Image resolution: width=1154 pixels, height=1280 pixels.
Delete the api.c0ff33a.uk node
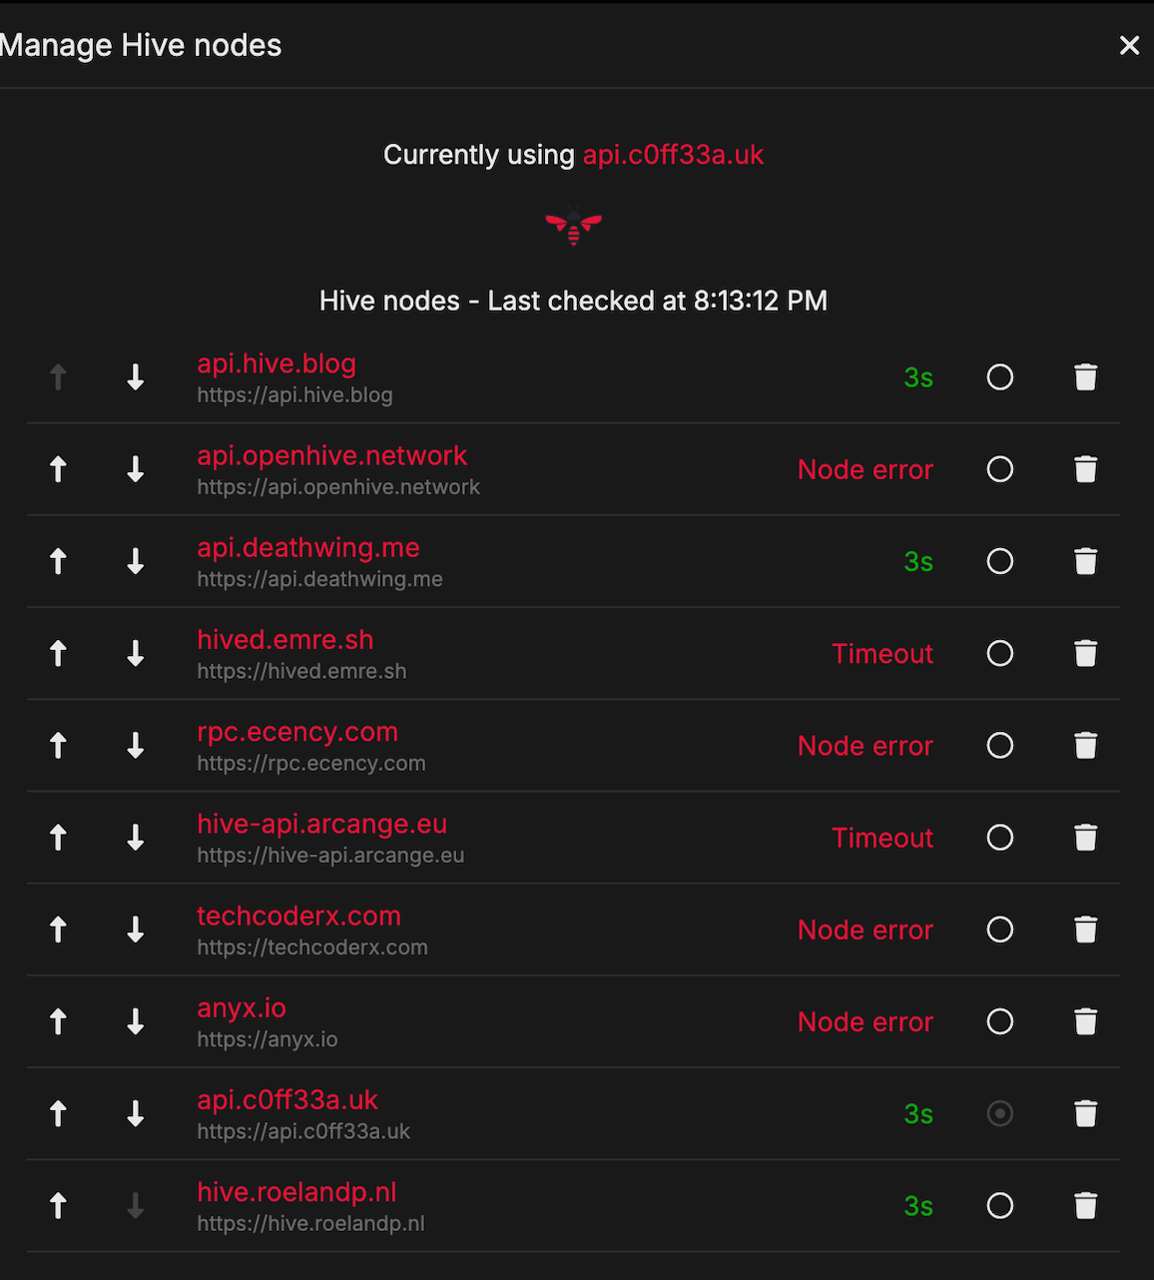click(1085, 1113)
